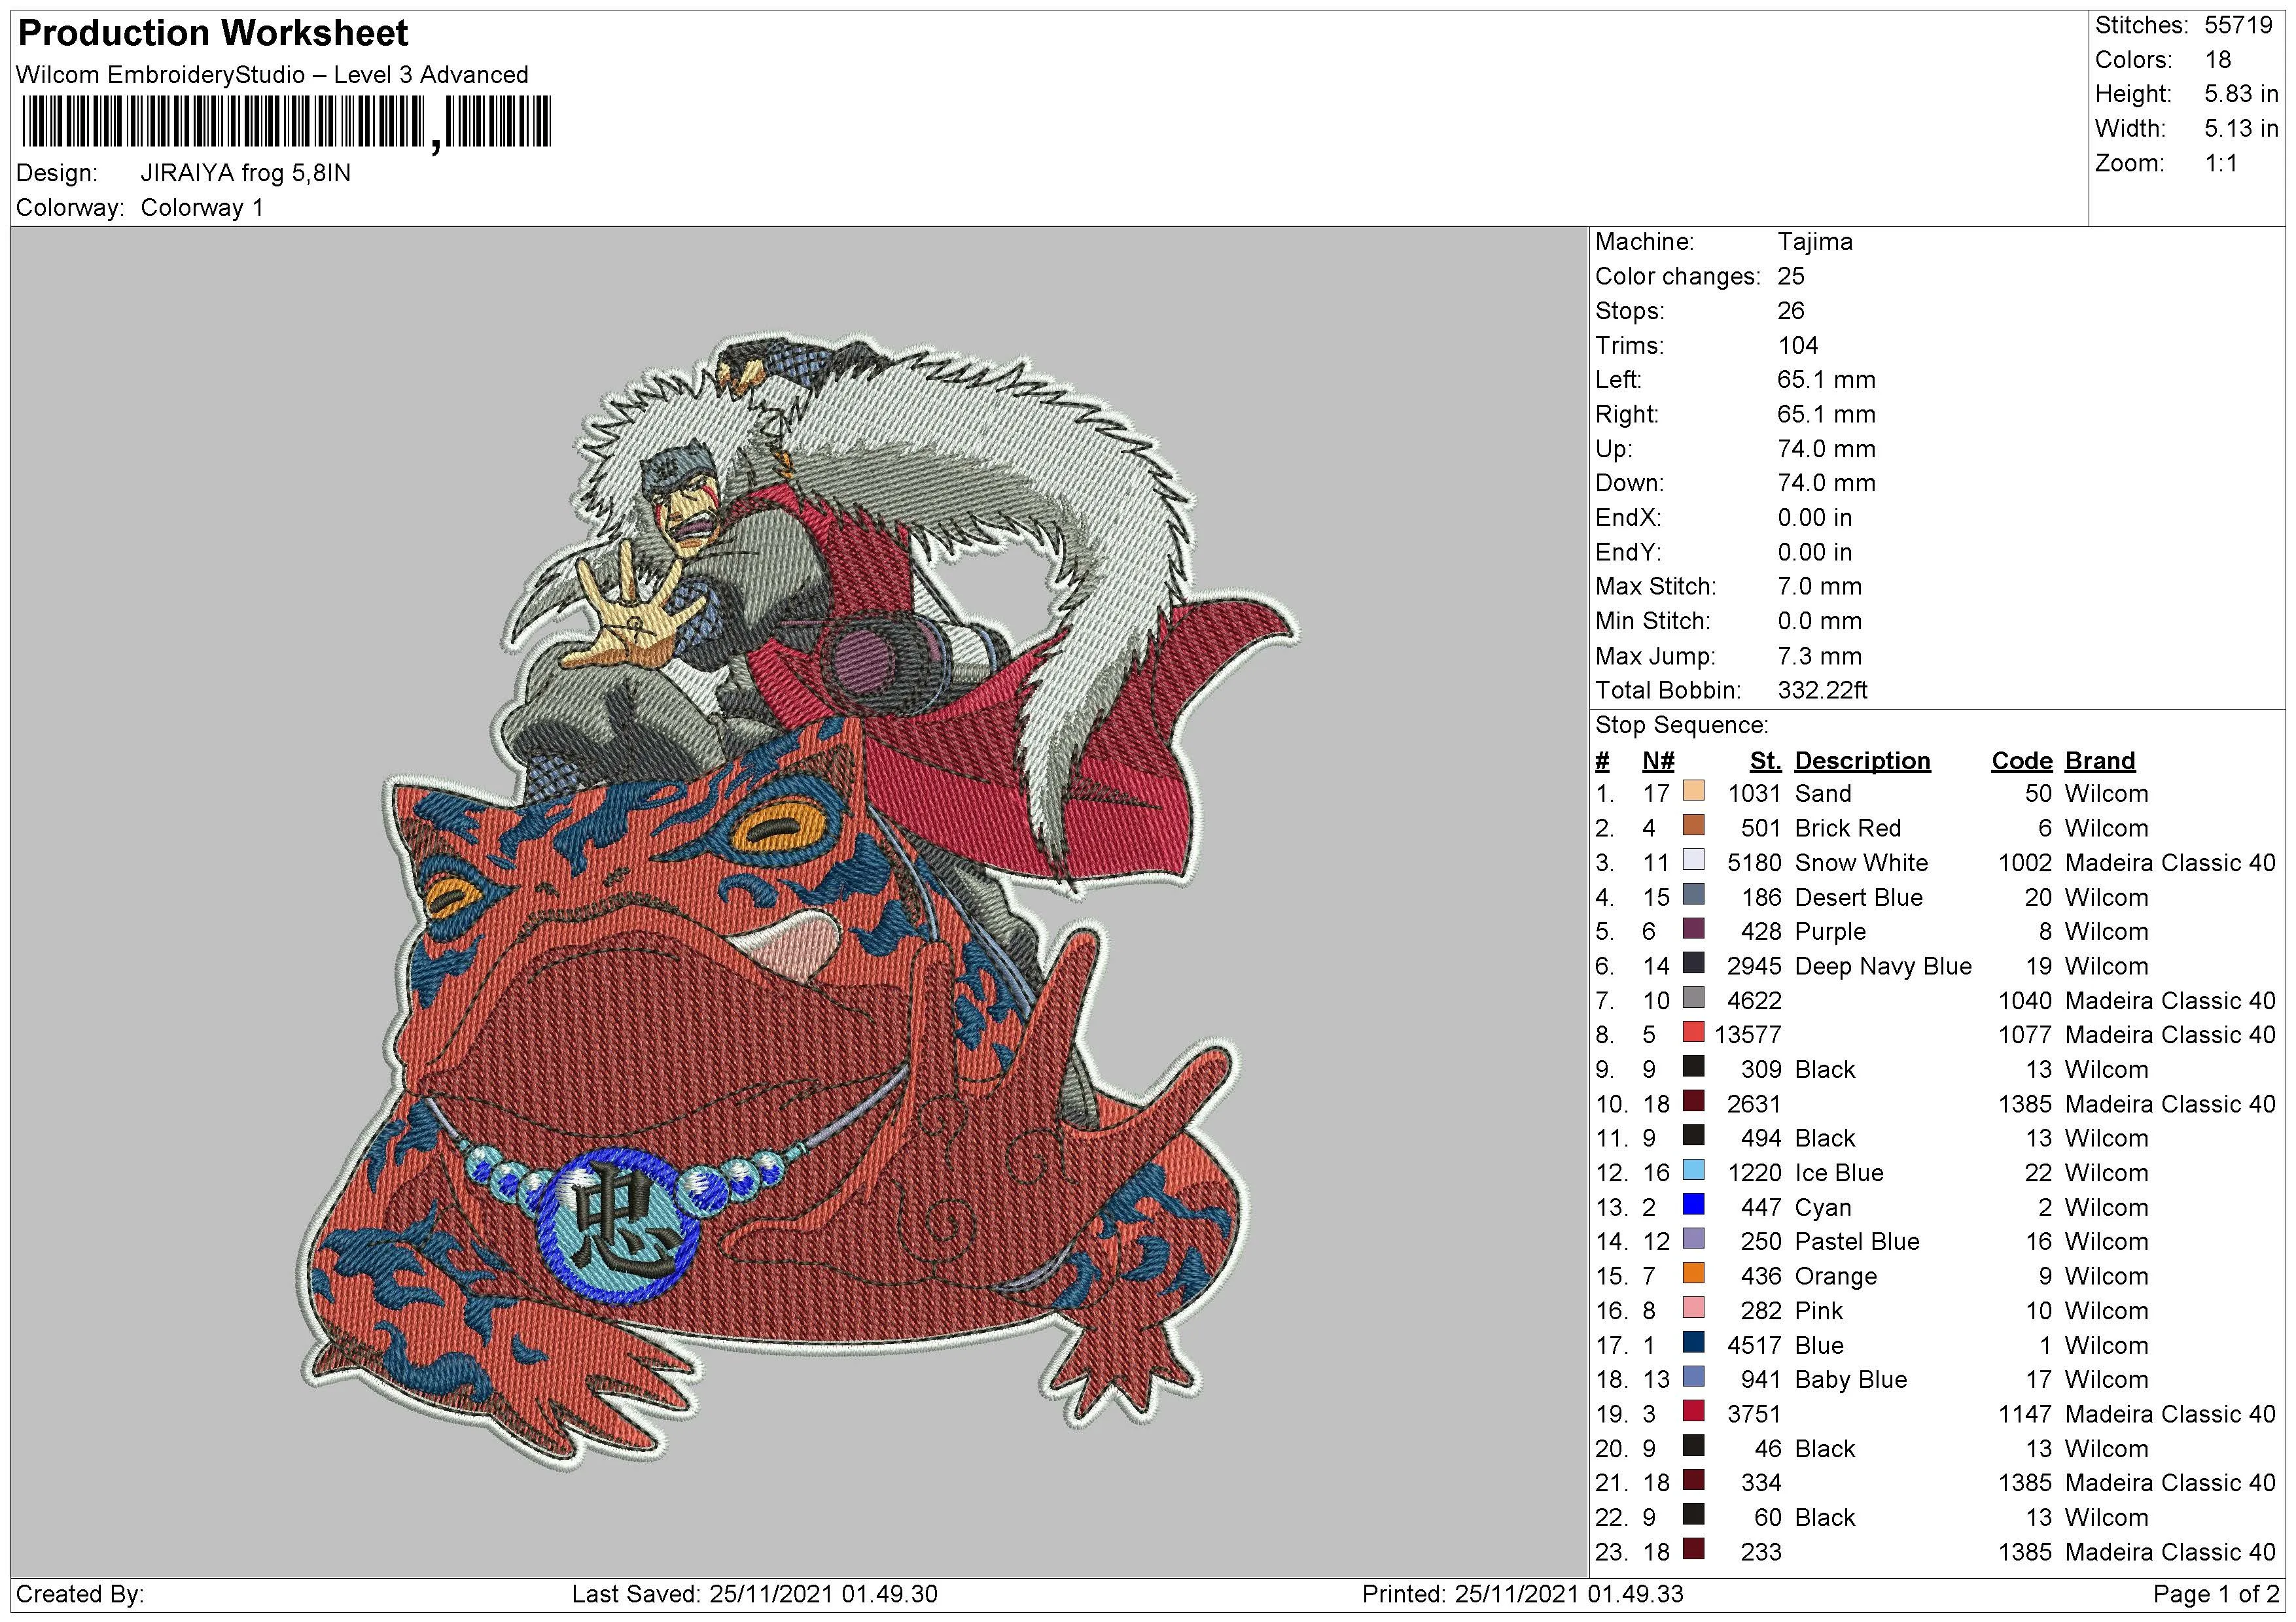
Task: Click the design name 'JIRAIYA frog 5,8IN'
Action: [246, 173]
